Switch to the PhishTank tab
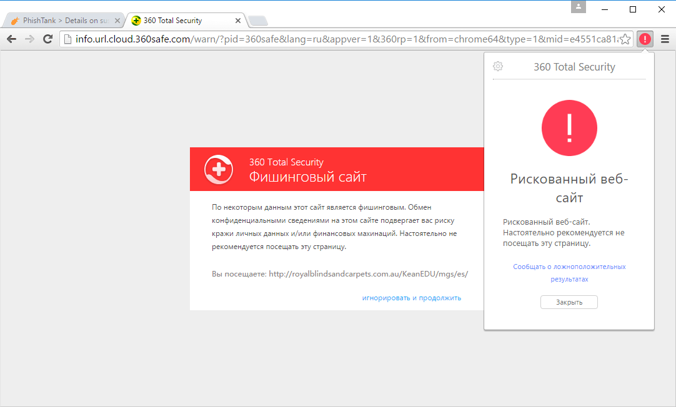The width and height of the screenshot is (676, 407). (x=62, y=19)
